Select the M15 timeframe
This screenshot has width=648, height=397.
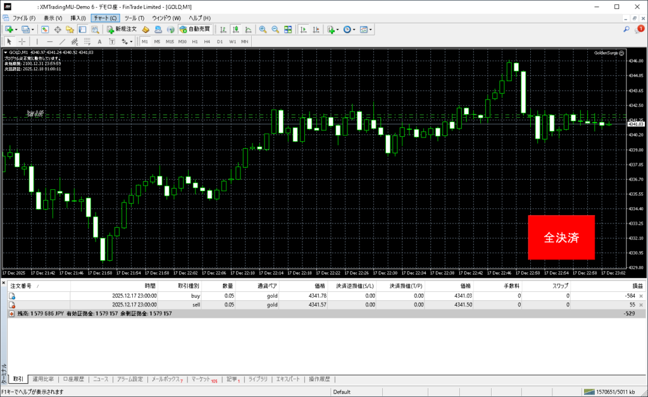point(170,42)
